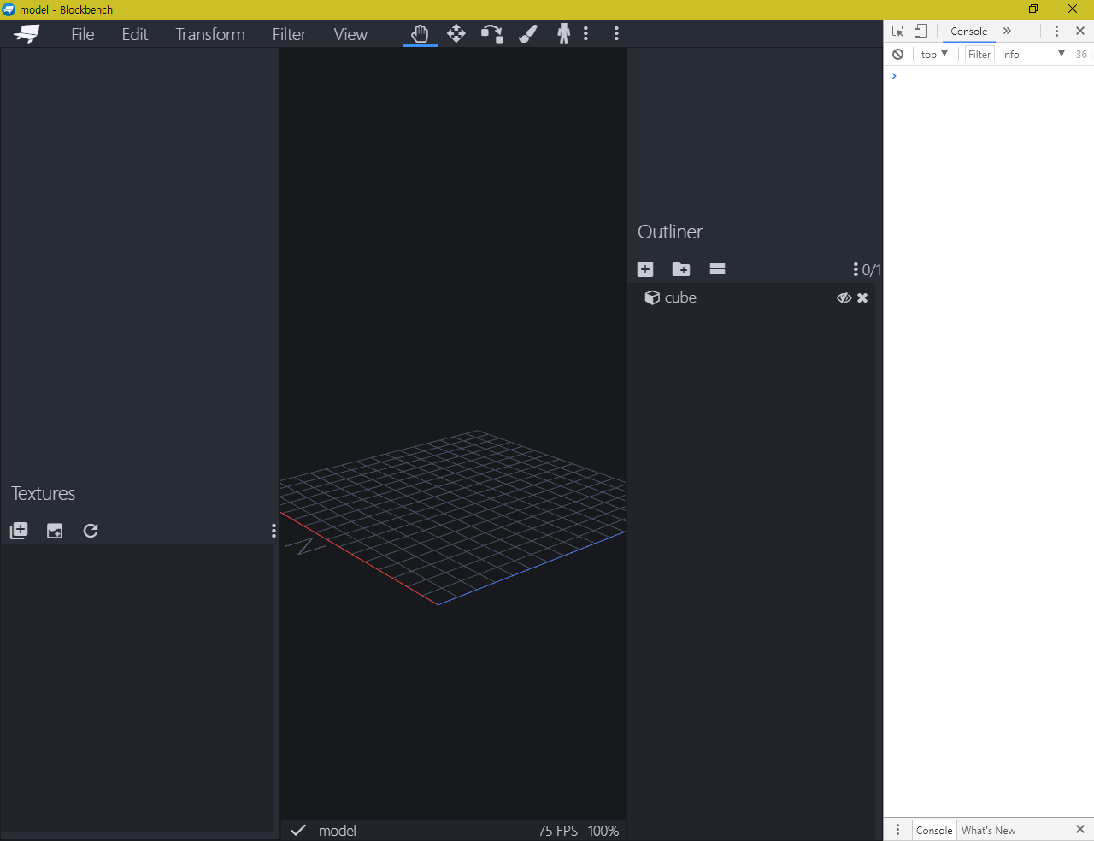This screenshot has width=1094, height=841.
Task: Click the inspect element icon in DevTools
Action: coord(898,31)
